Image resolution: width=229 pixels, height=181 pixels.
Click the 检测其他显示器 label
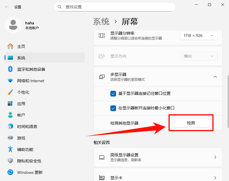124,123
